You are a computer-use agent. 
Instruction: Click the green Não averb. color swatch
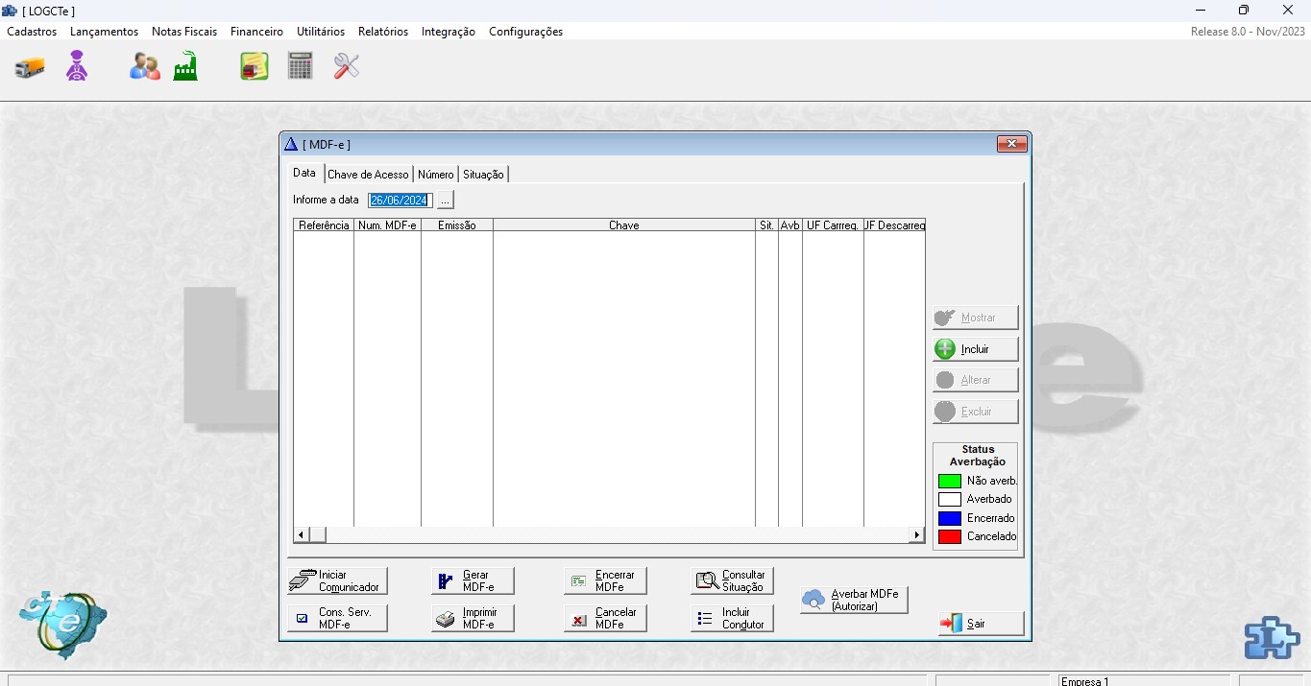tap(949, 481)
